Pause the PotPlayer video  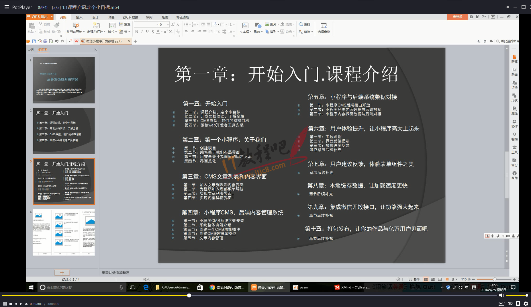5,304
